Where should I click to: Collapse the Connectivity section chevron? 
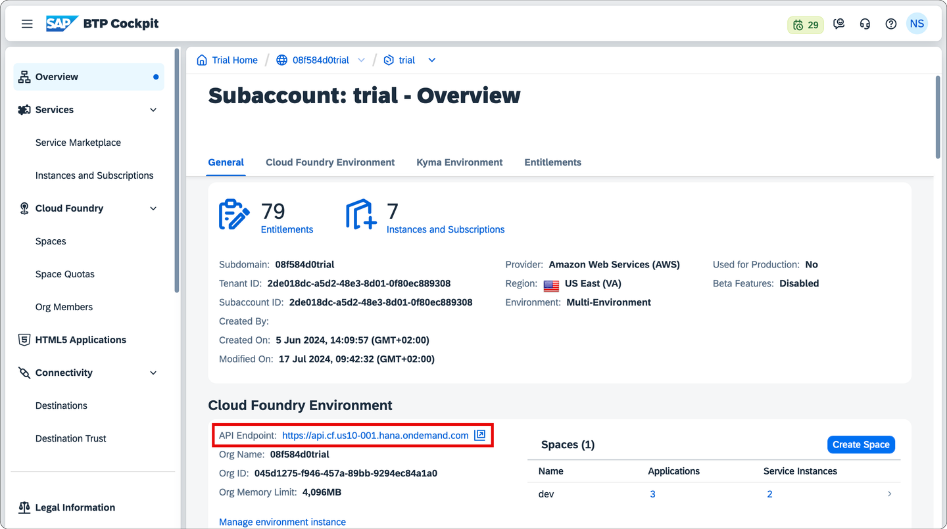[153, 373]
